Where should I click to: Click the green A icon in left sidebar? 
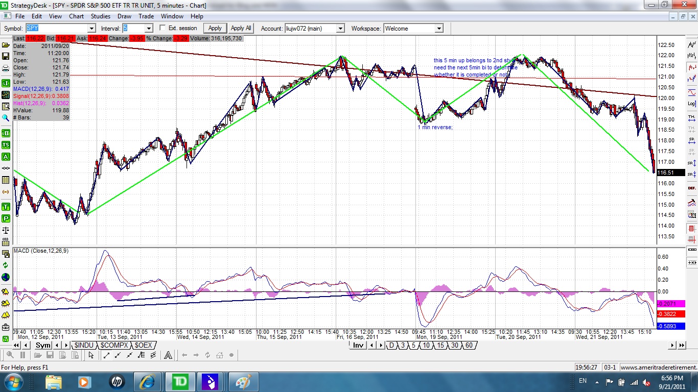[x=6, y=157]
